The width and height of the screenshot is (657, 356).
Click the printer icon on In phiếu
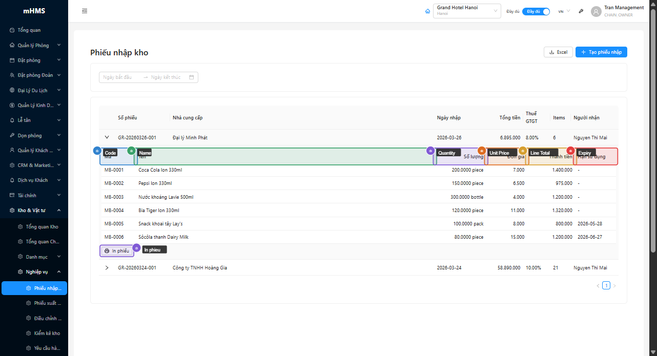(107, 251)
